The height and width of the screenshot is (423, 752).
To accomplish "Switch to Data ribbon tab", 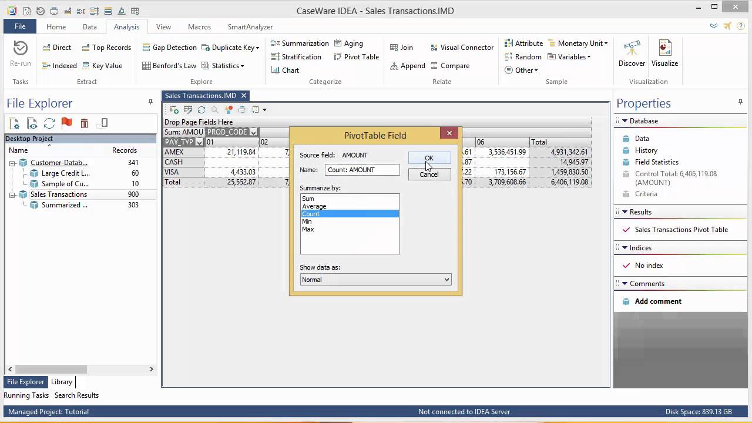I will (89, 26).
